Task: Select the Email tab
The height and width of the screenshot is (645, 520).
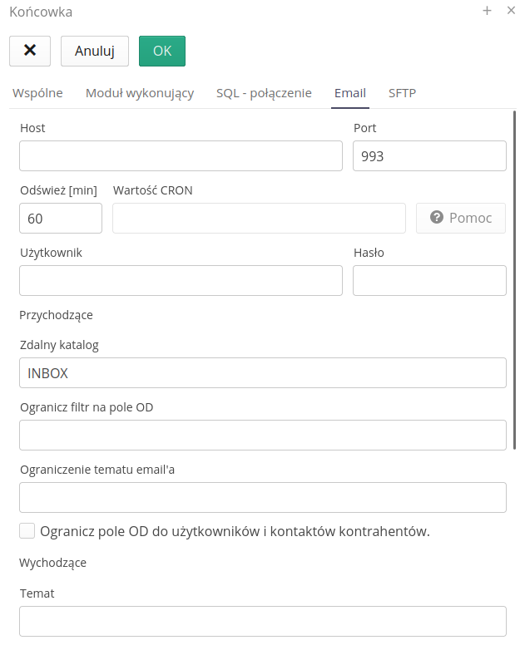Action: 350,93
